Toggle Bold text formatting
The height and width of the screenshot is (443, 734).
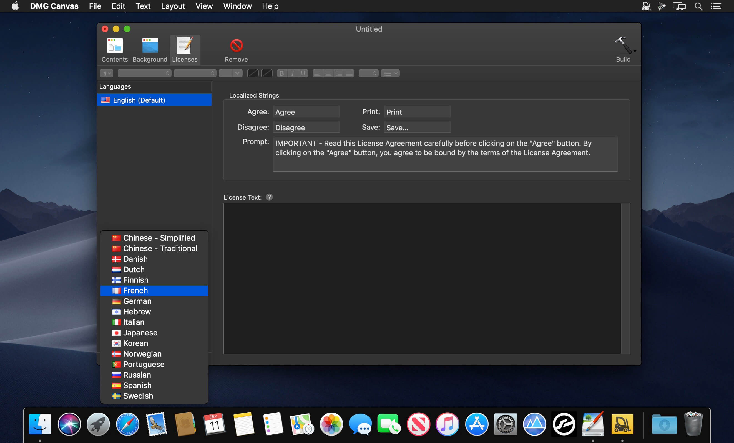click(281, 73)
